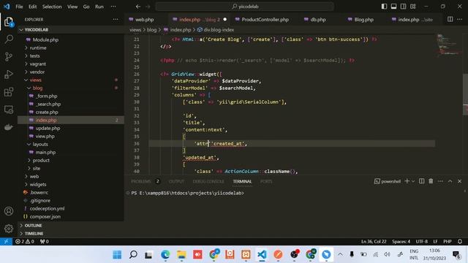Open update.php in the explorer
Screen dimensions: 468x263
tap(48, 129)
